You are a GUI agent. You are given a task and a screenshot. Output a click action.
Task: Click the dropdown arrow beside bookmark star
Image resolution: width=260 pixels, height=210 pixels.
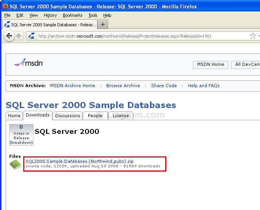259,36
